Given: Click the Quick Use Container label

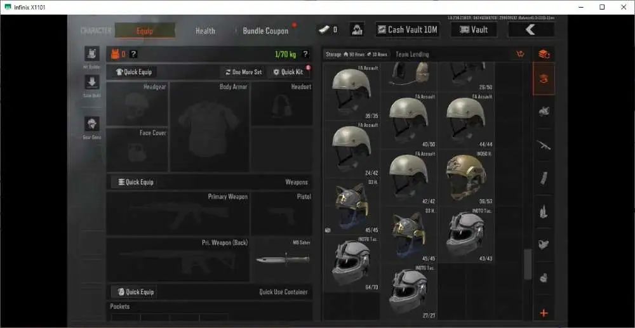Looking at the screenshot, I should (283, 292).
